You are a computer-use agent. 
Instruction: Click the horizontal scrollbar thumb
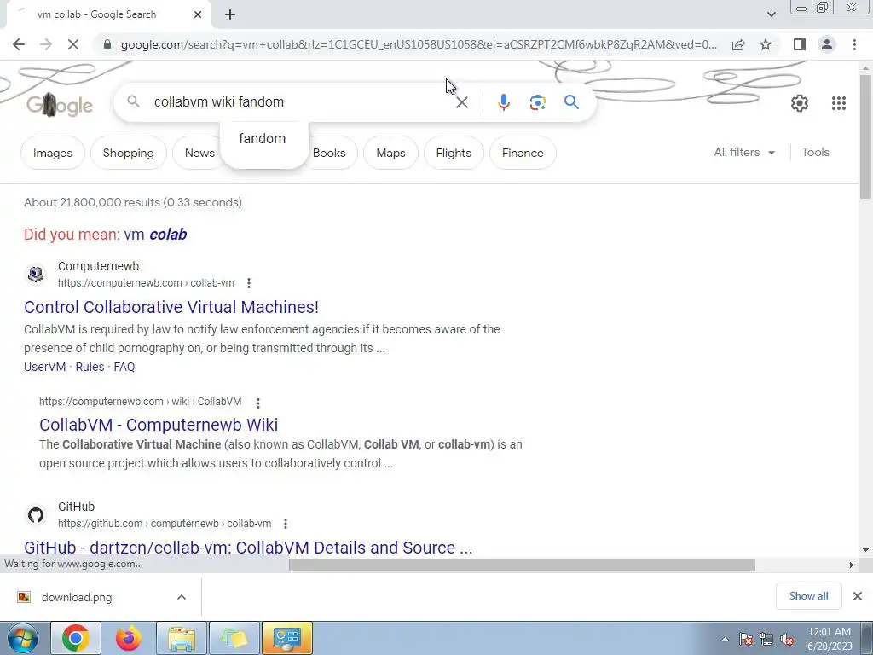click(x=522, y=565)
